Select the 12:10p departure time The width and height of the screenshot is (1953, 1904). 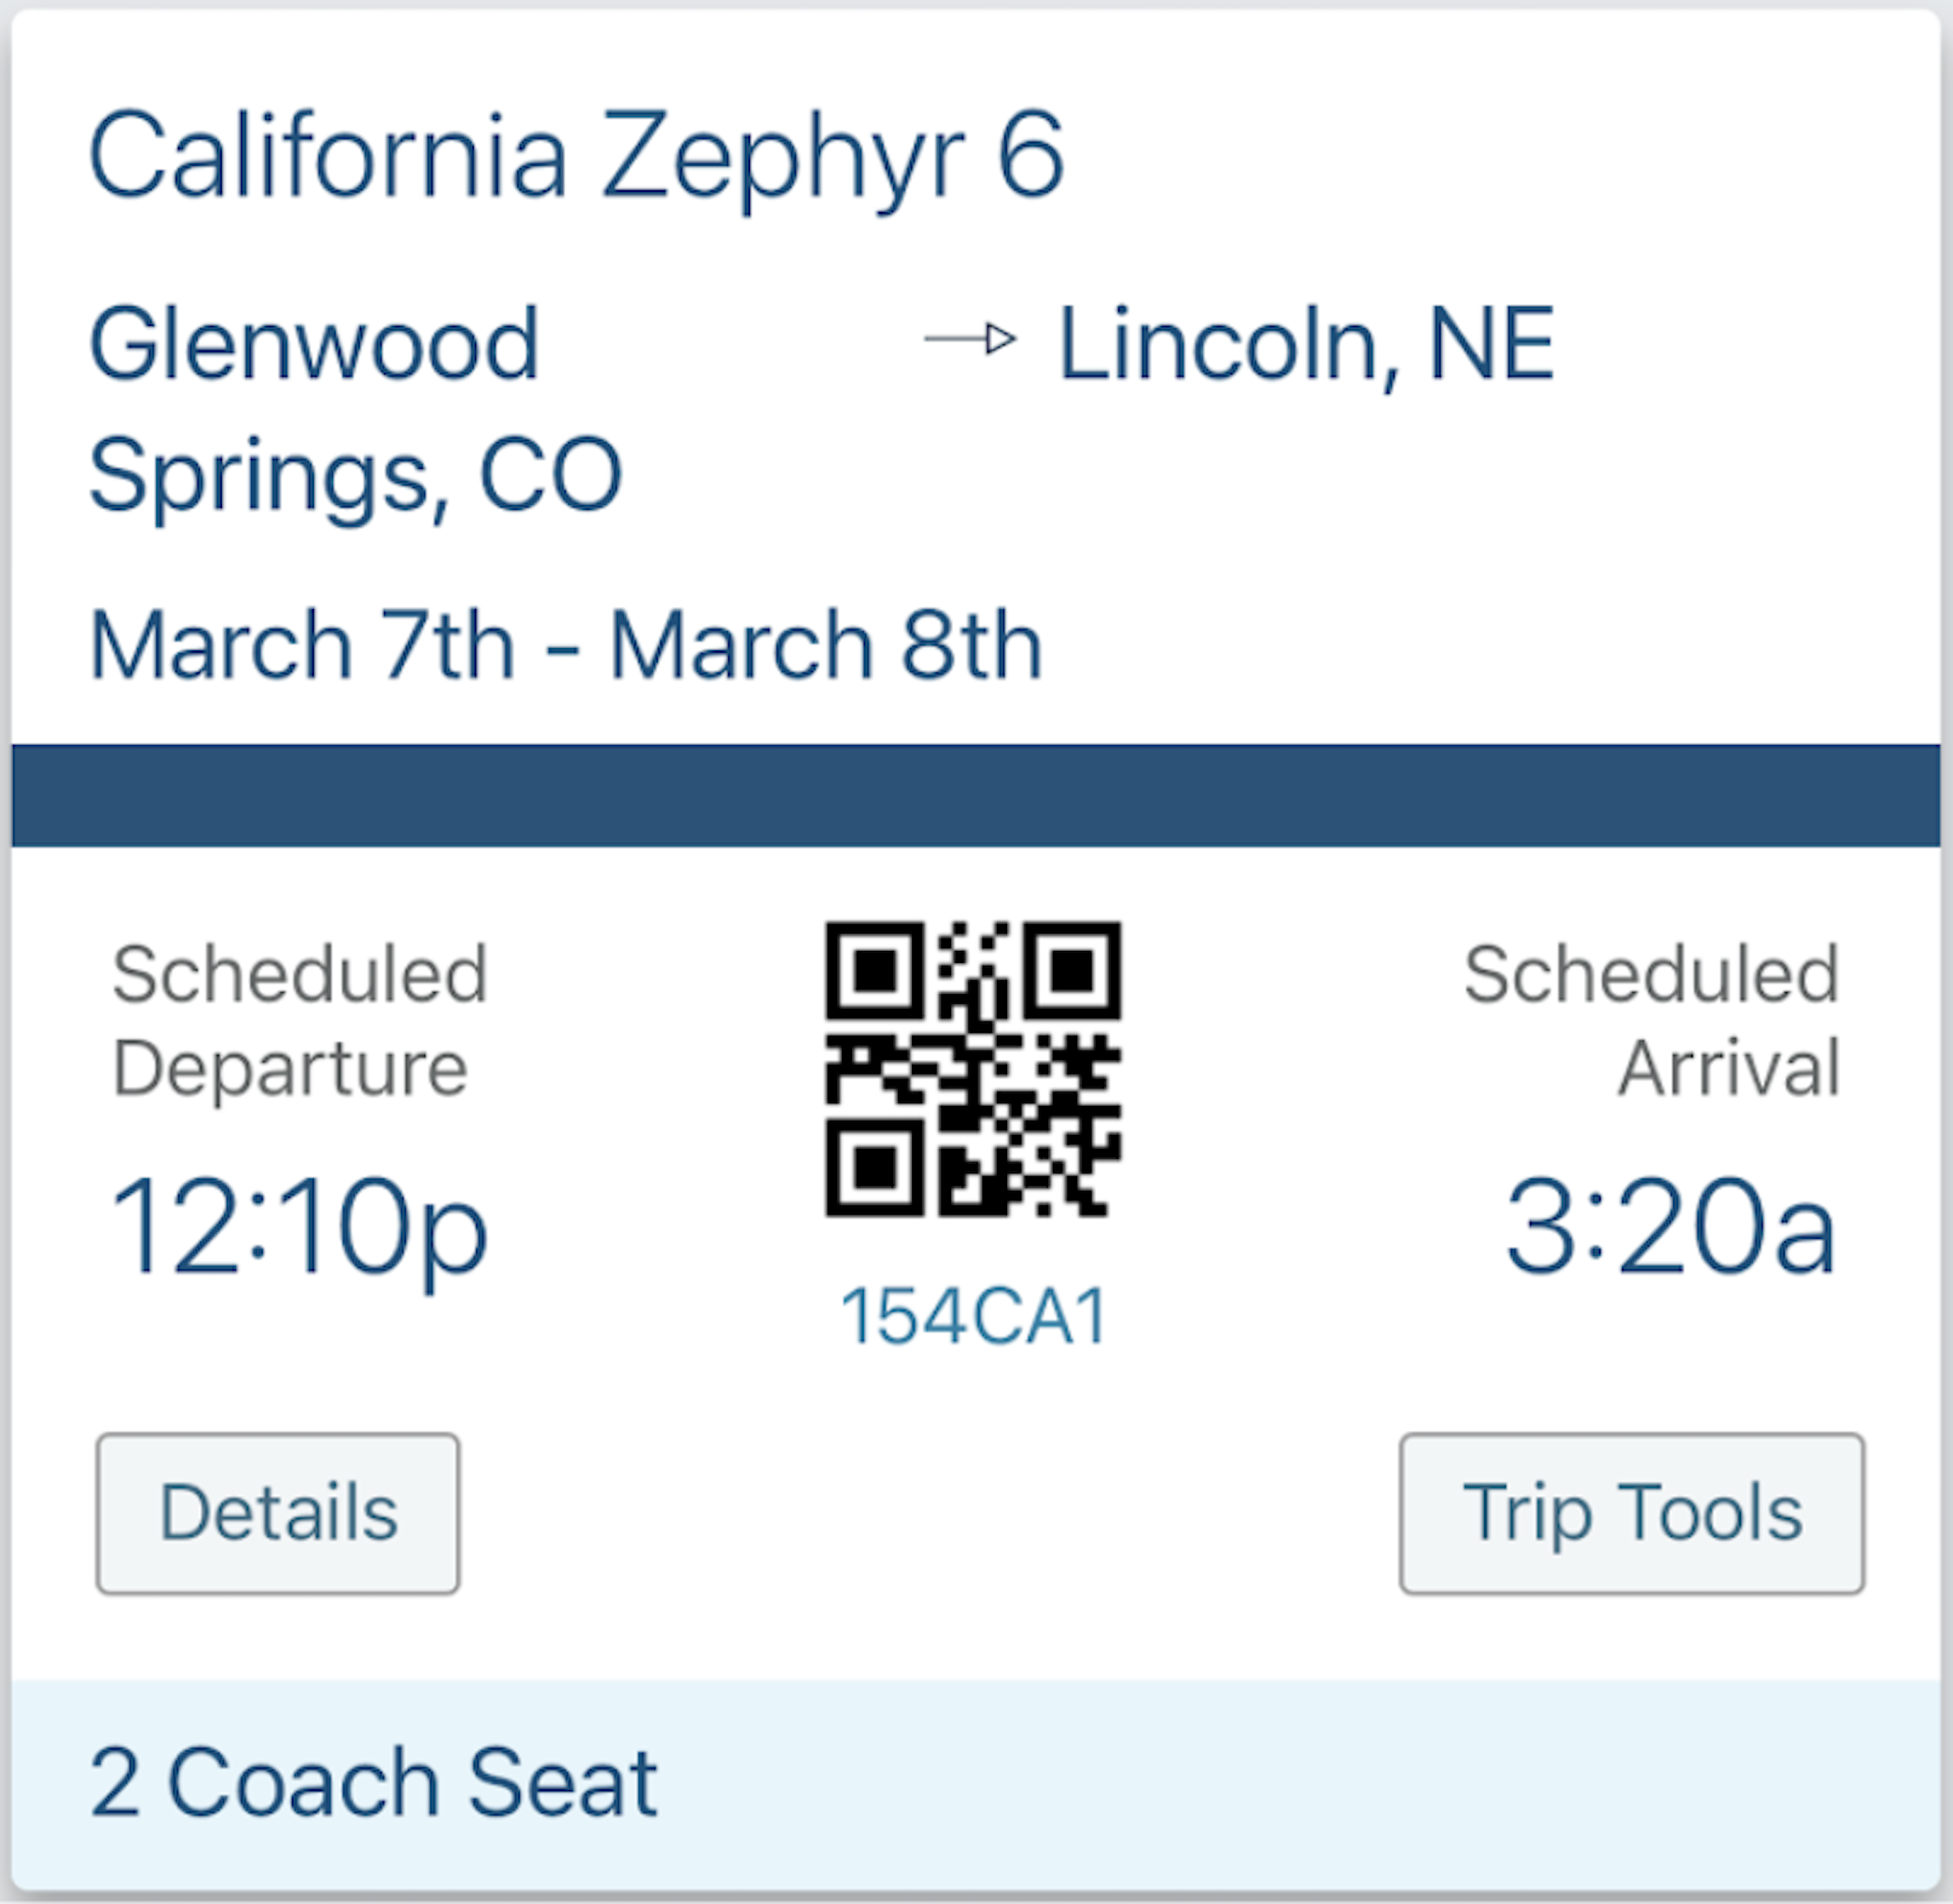tap(299, 1228)
